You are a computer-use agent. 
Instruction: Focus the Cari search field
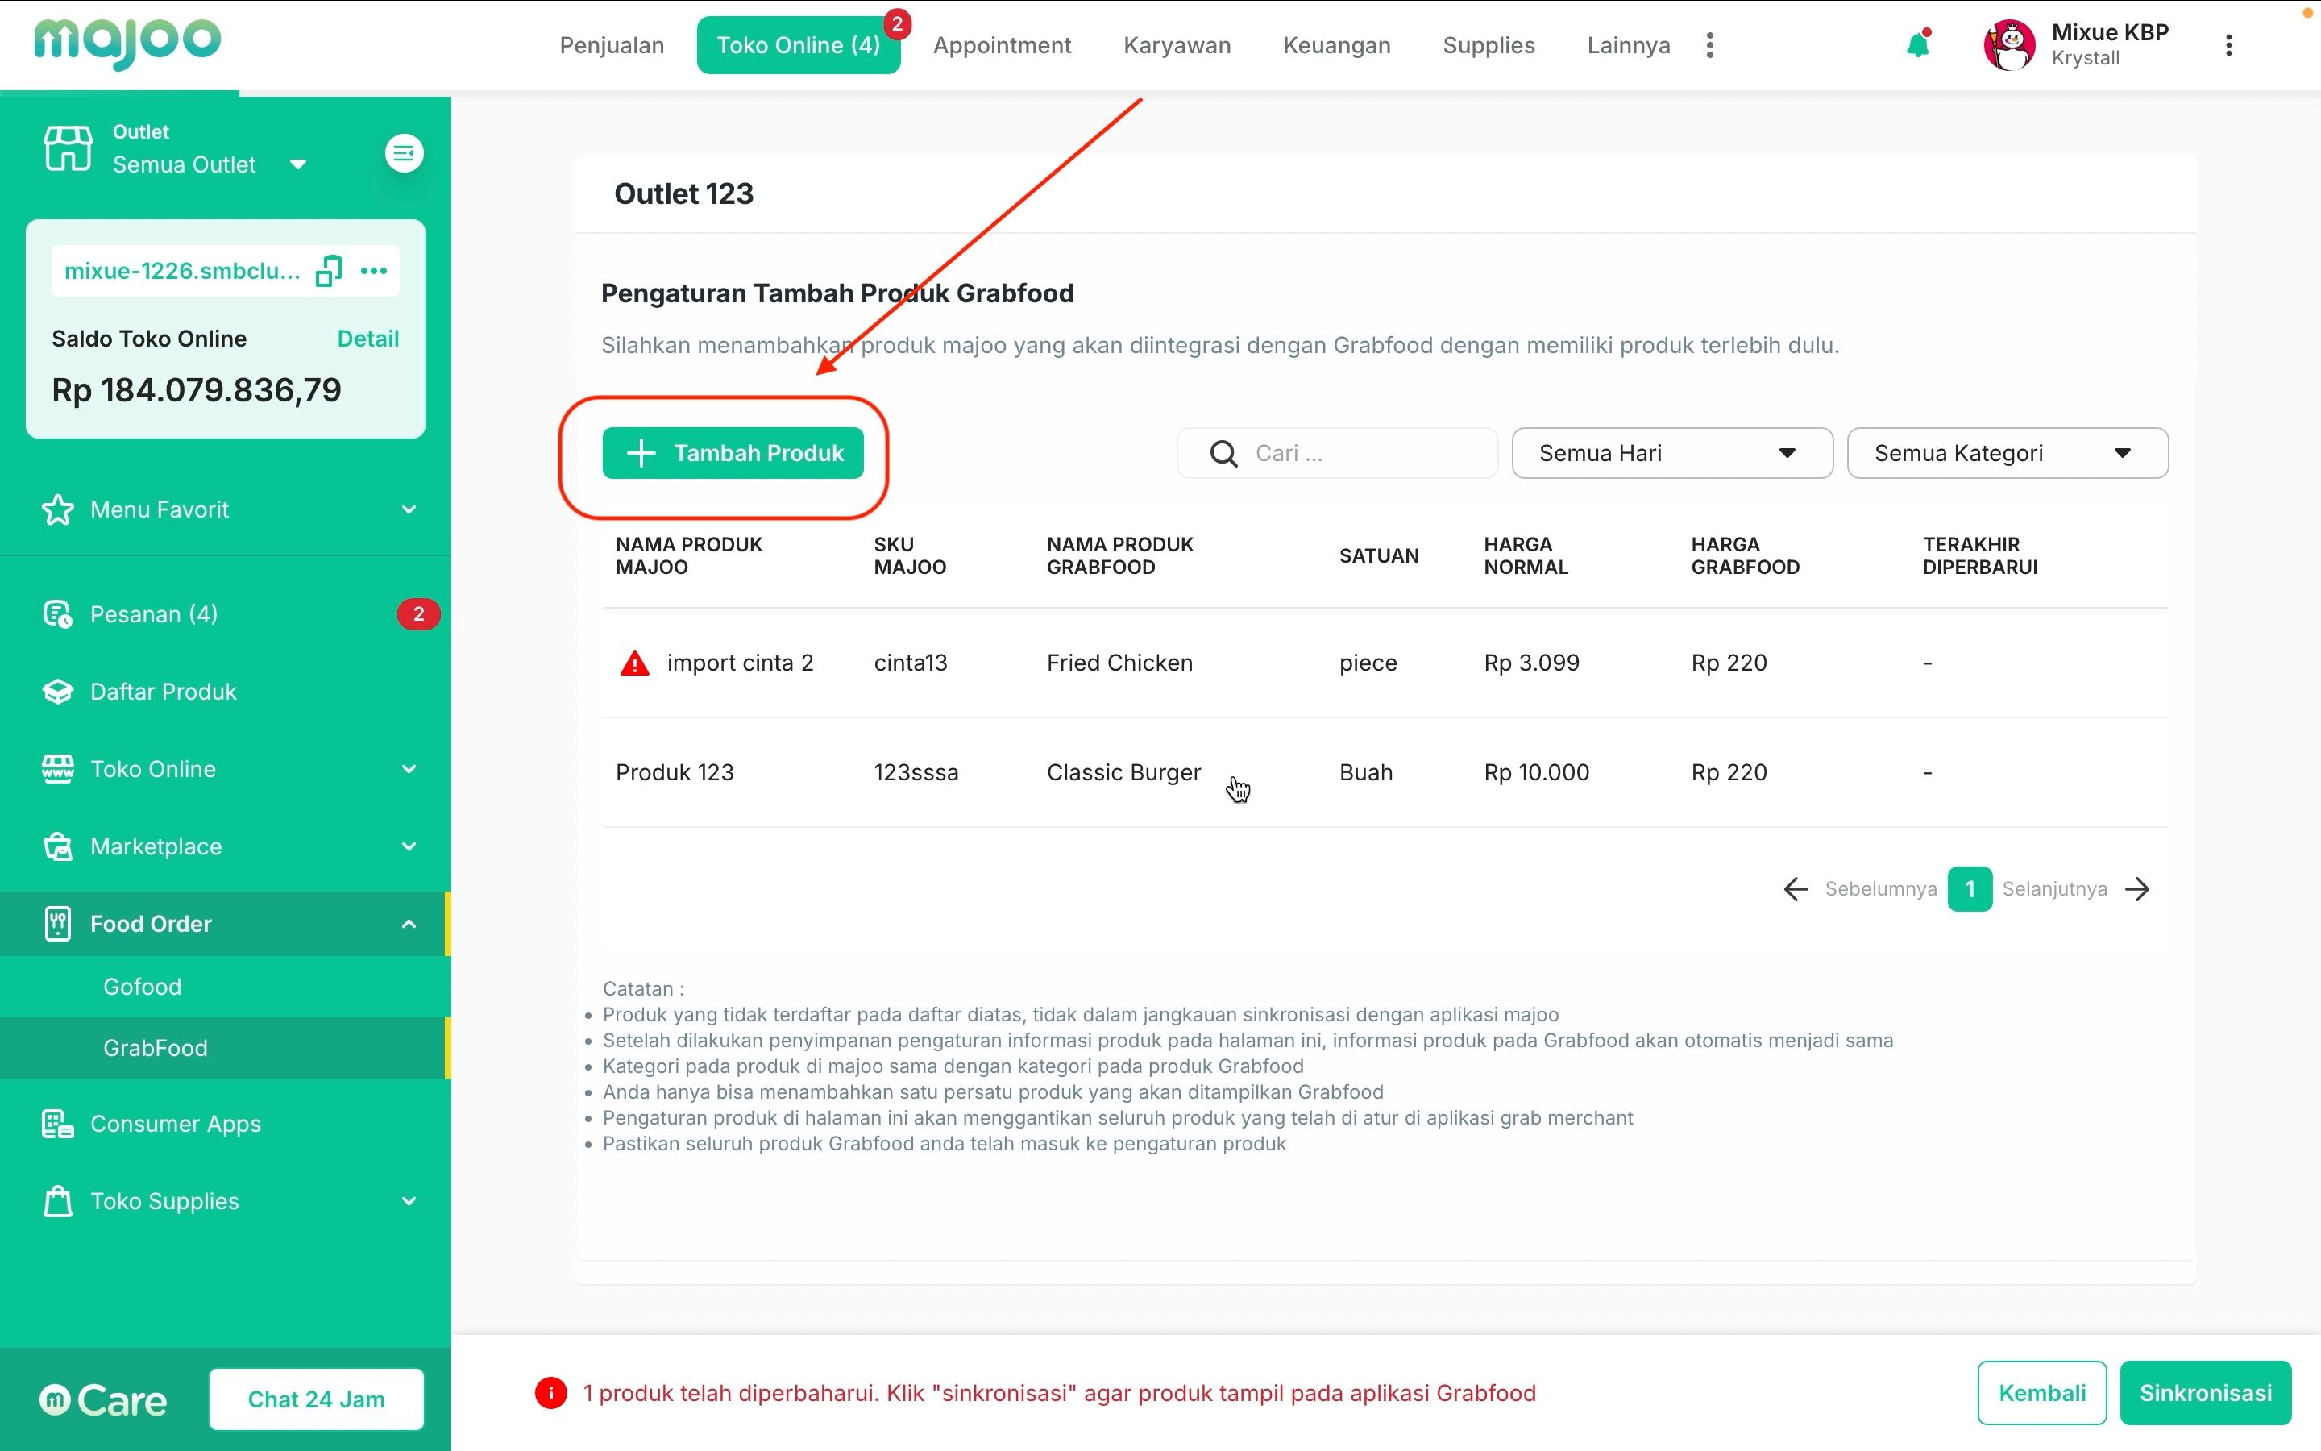click(x=1337, y=453)
